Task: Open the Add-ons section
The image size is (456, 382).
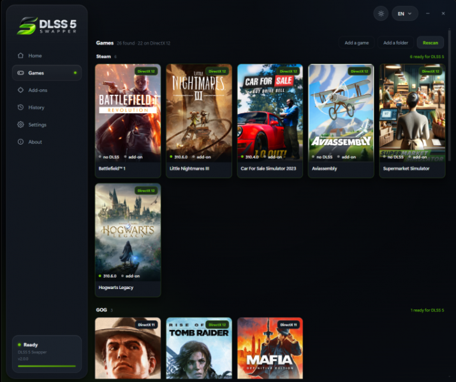Action: coord(47,90)
